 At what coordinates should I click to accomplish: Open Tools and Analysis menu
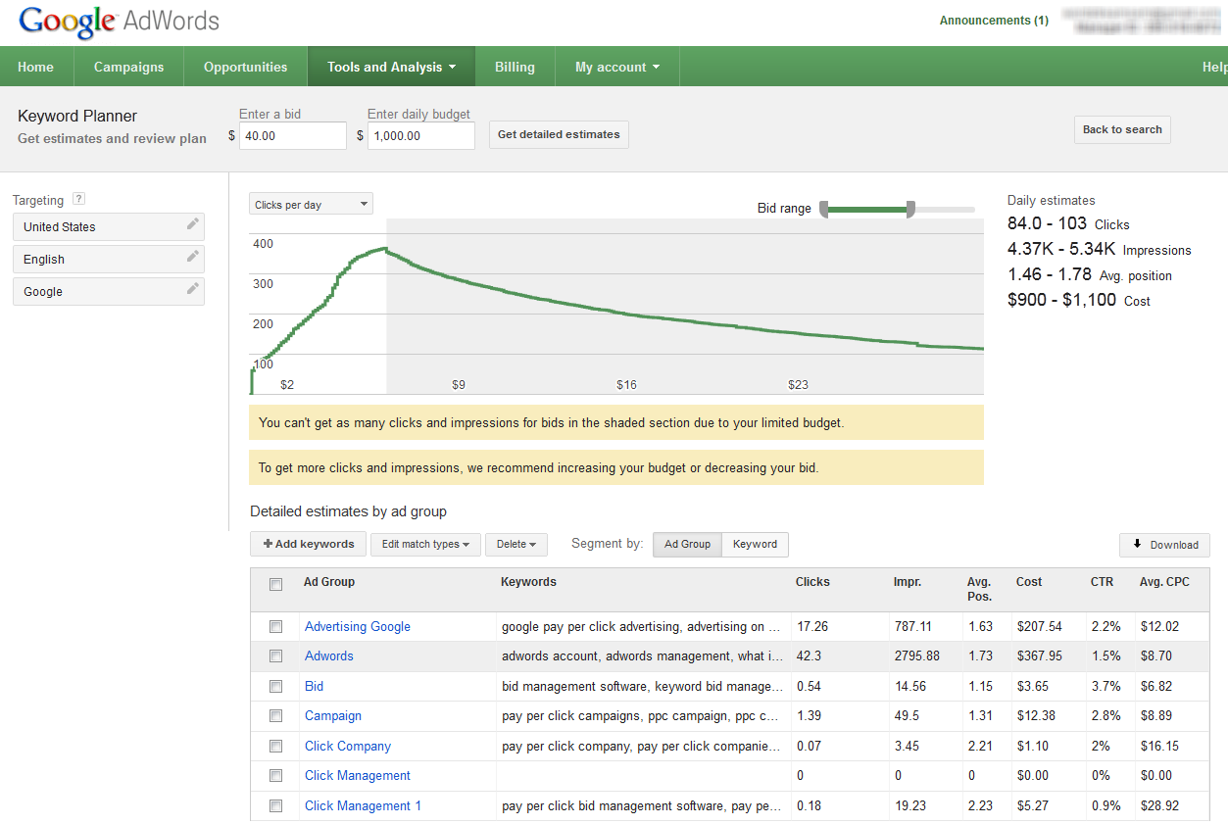point(391,67)
